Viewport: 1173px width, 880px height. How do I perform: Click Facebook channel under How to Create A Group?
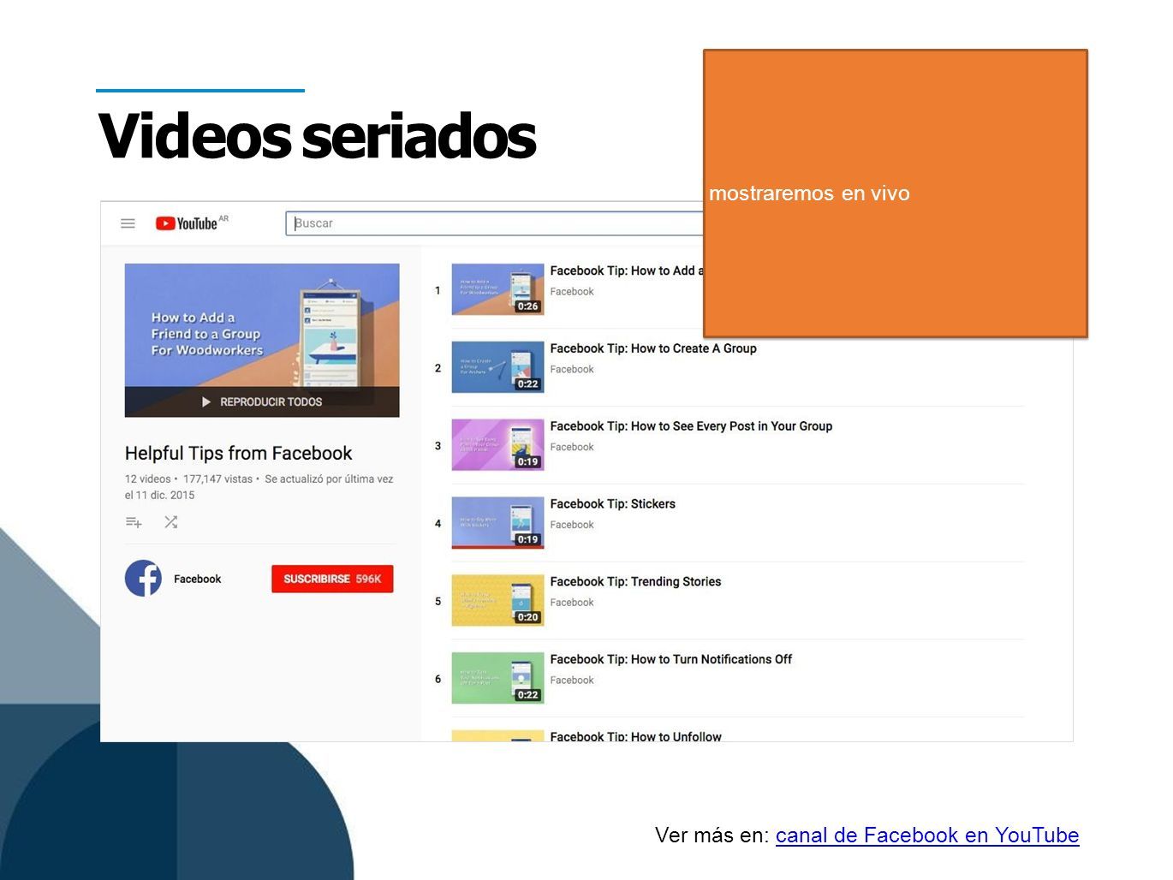572,370
